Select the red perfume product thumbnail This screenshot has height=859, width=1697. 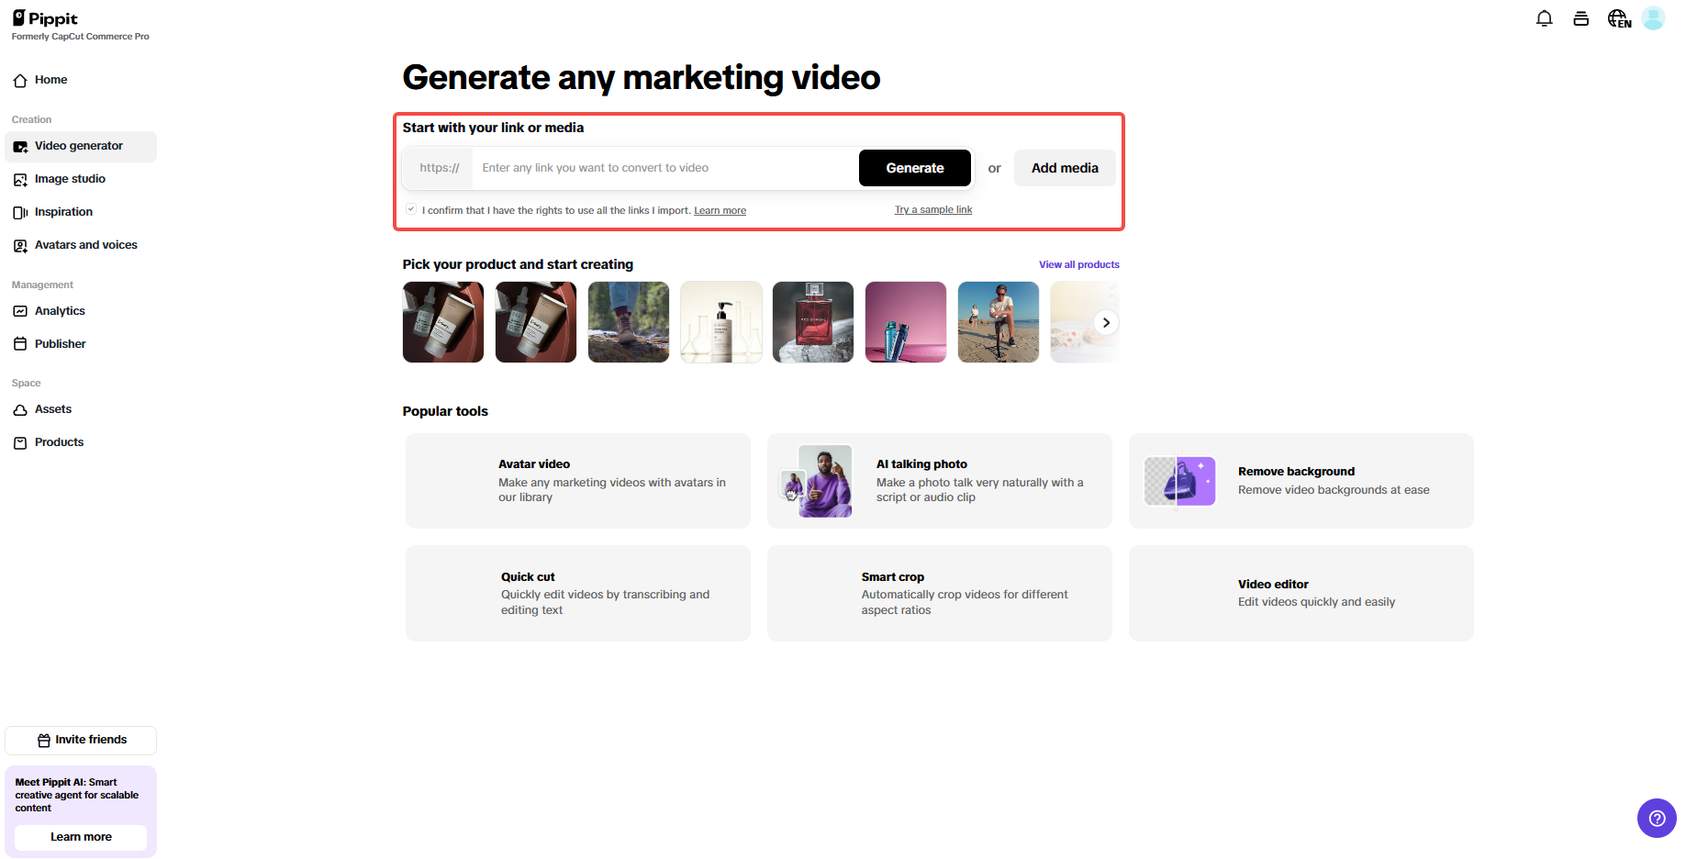[x=812, y=322]
